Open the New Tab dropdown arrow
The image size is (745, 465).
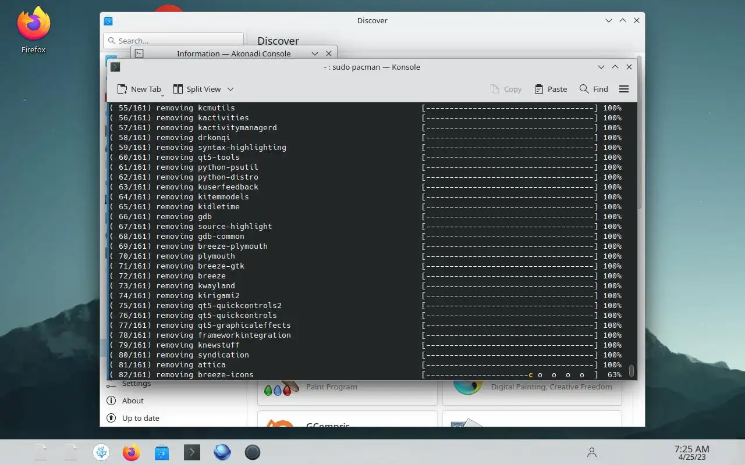click(x=162, y=94)
